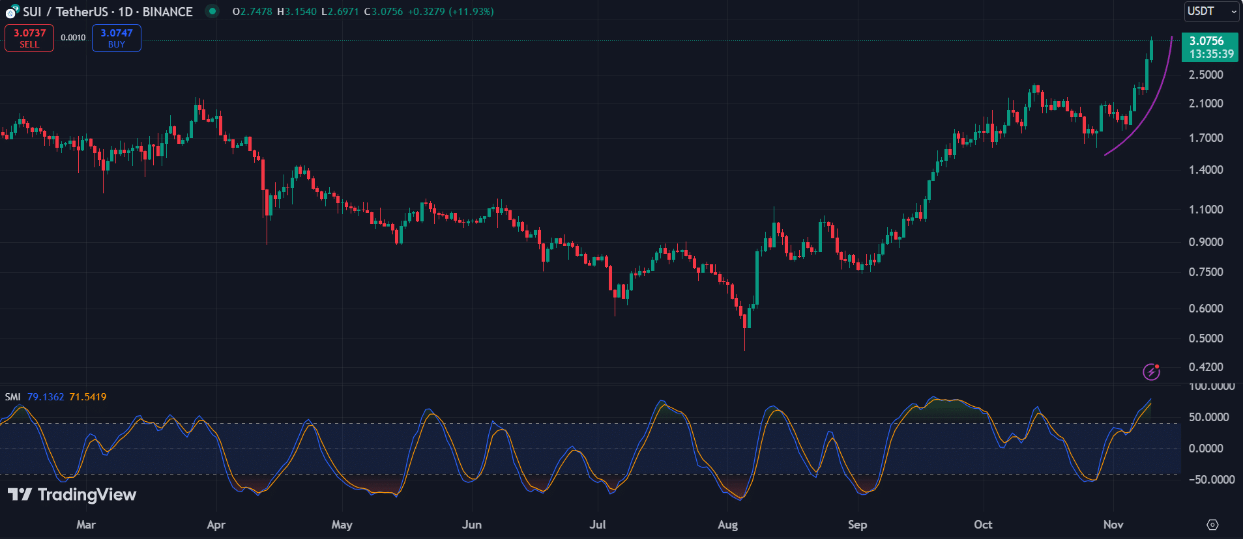Click the Oct label on time axis
Image resolution: width=1243 pixels, height=539 pixels.
[983, 525]
